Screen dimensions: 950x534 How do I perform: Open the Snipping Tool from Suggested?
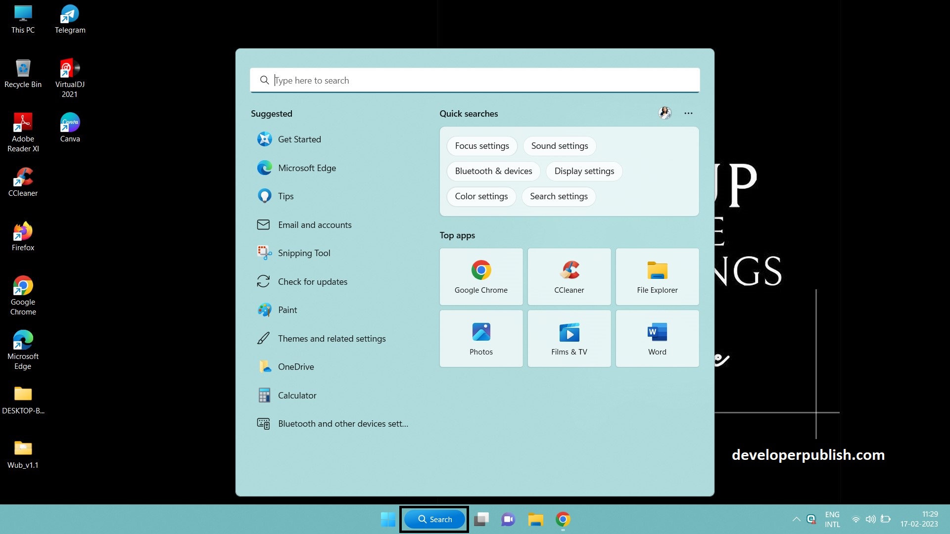(304, 253)
